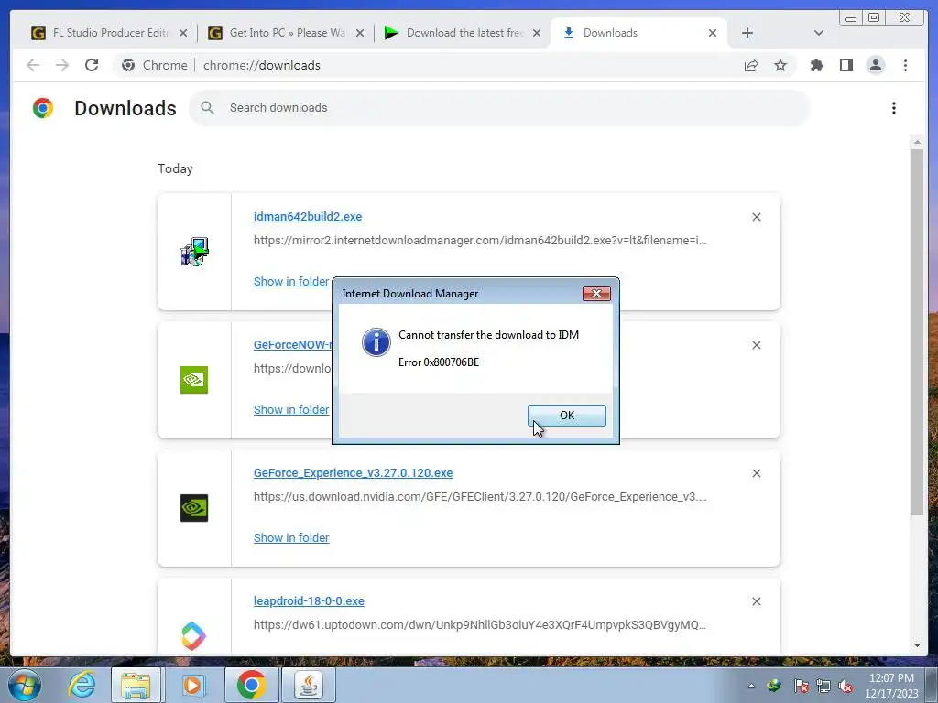The width and height of the screenshot is (938, 703).
Task: Close the Downloads tab
Action: (713, 33)
